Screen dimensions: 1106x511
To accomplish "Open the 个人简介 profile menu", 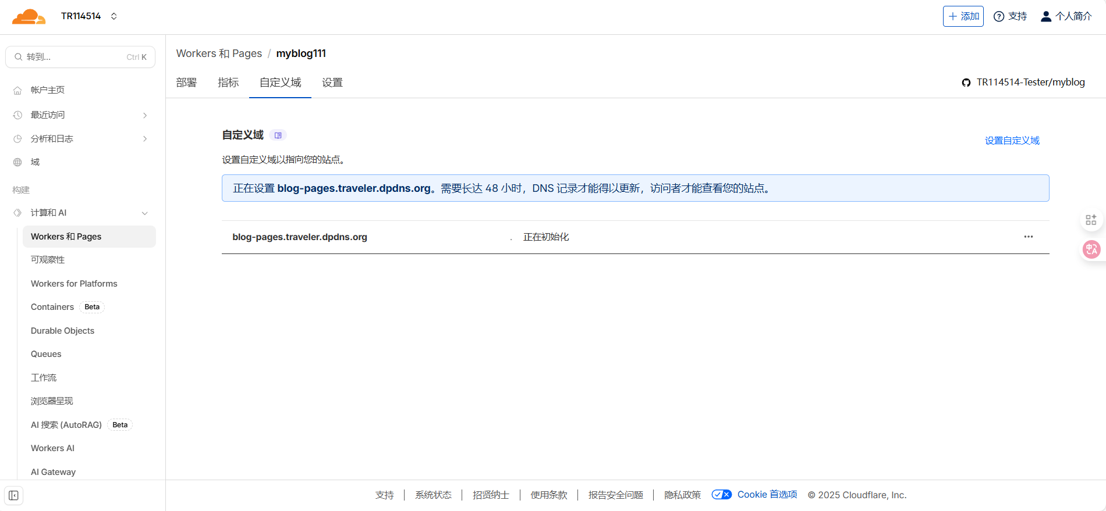I will tap(1066, 16).
